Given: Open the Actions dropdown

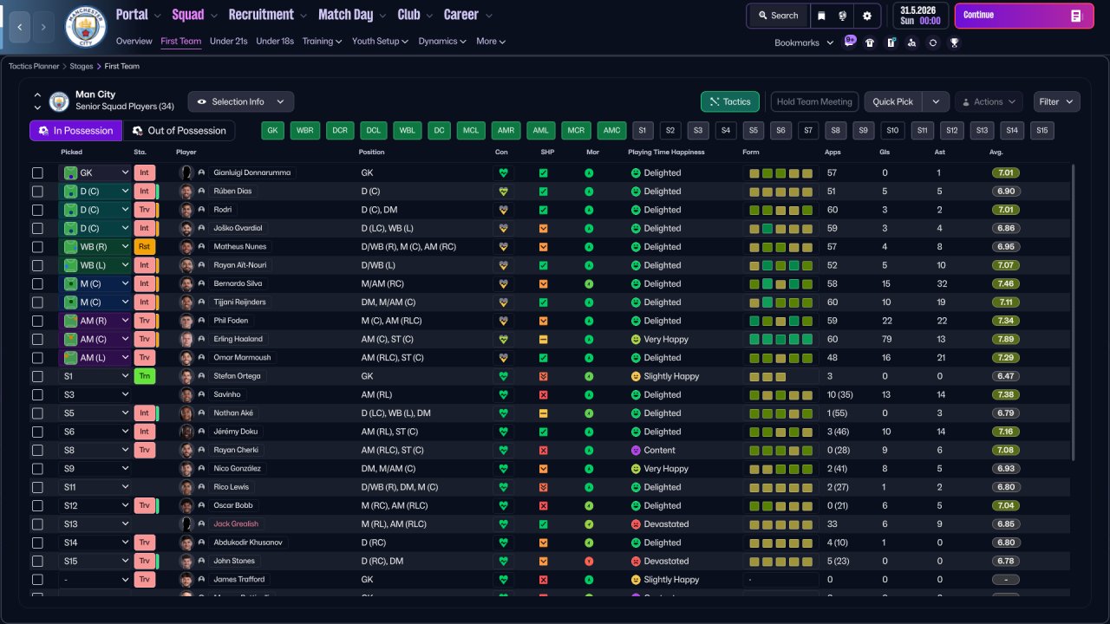Looking at the screenshot, I should (x=989, y=101).
